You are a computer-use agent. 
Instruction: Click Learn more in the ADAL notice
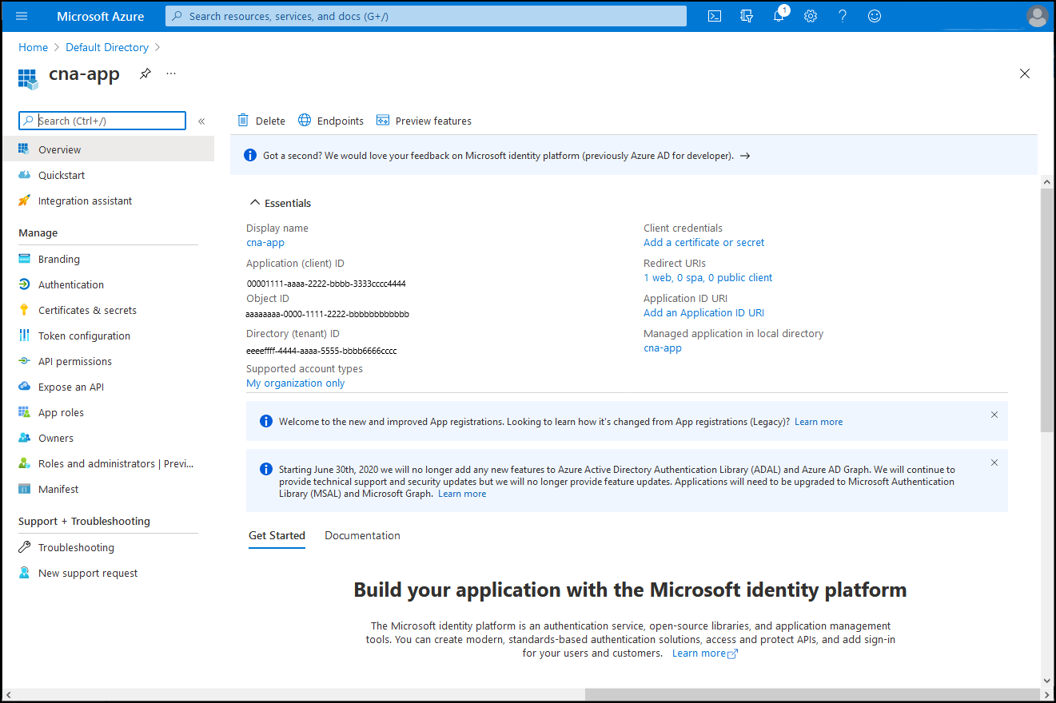[x=462, y=494]
